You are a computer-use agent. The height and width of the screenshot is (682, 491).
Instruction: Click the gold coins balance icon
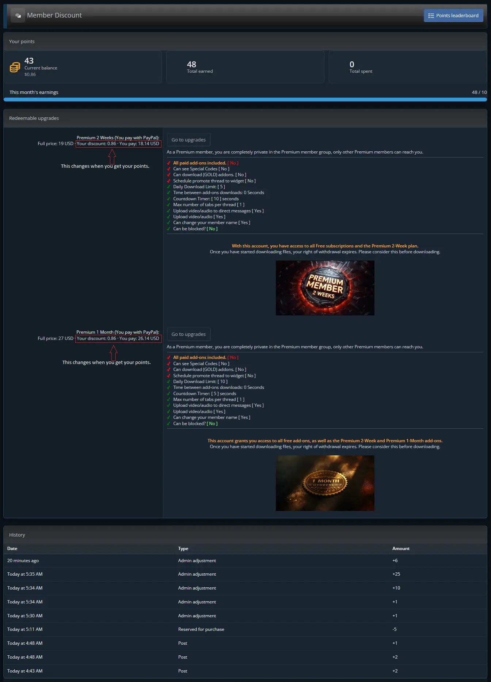point(15,67)
